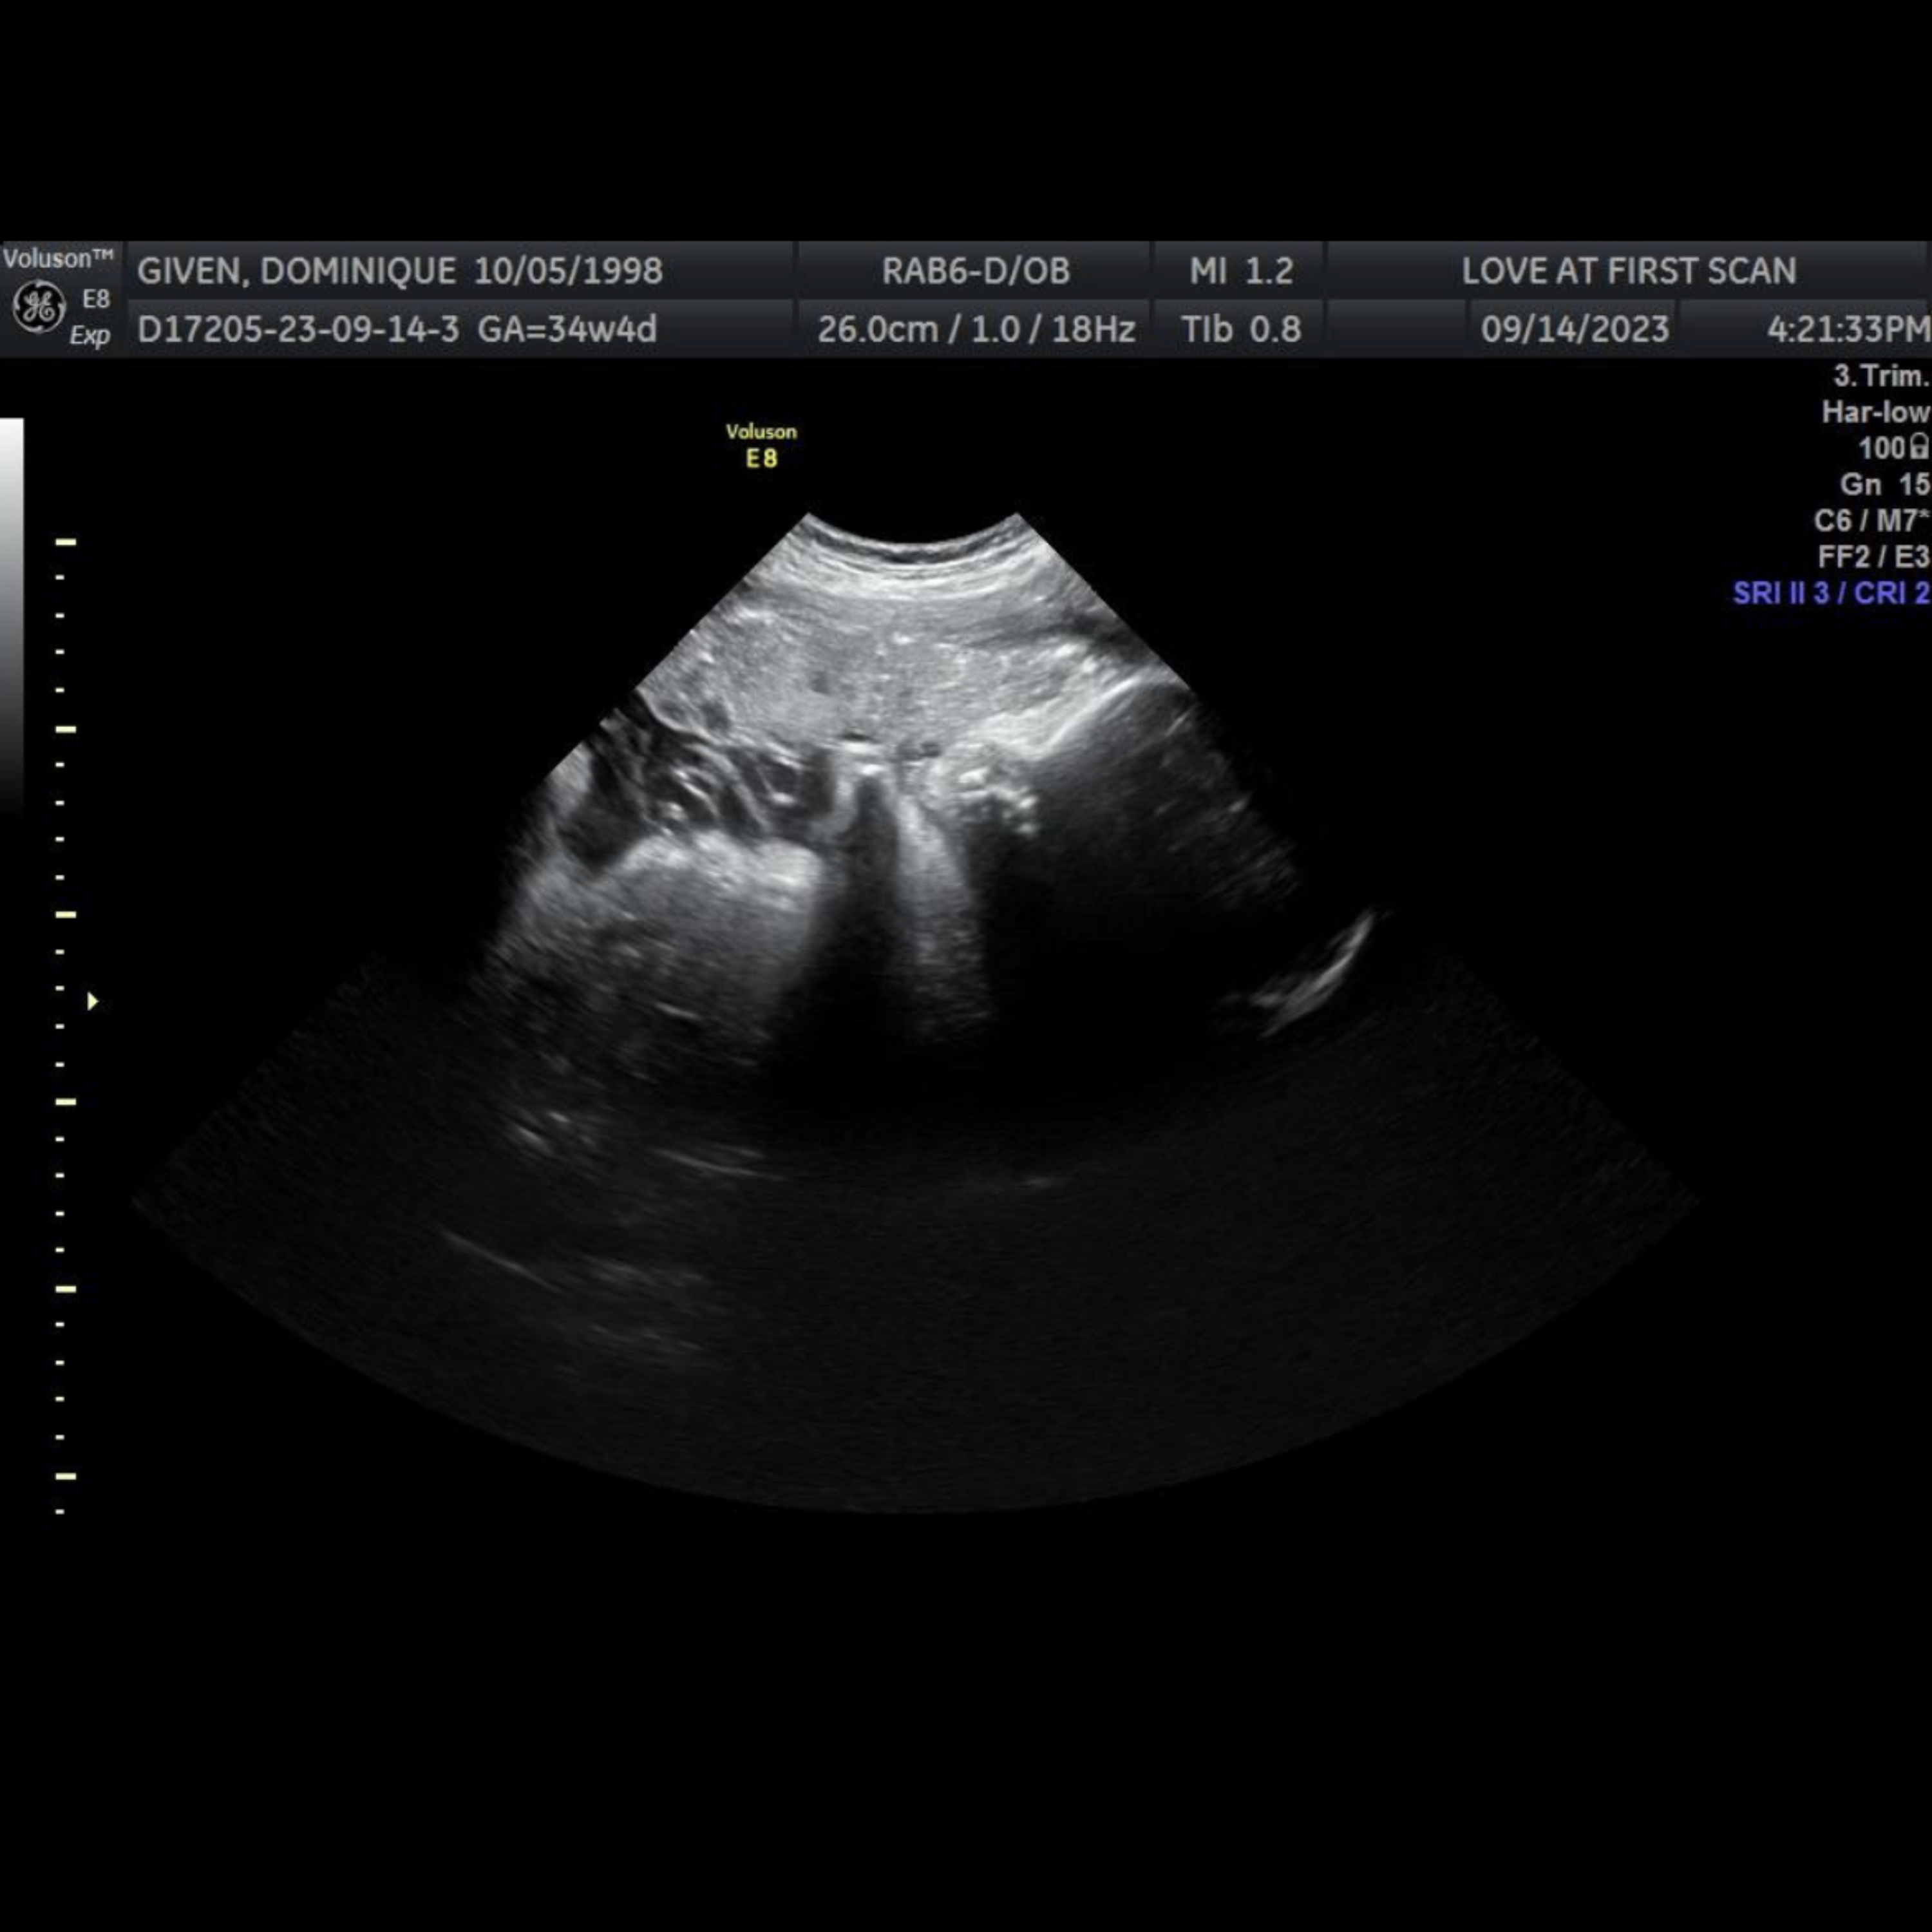The width and height of the screenshot is (1932, 1932).
Task: Click the 3.Trim. preset label
Action: (x=1880, y=376)
